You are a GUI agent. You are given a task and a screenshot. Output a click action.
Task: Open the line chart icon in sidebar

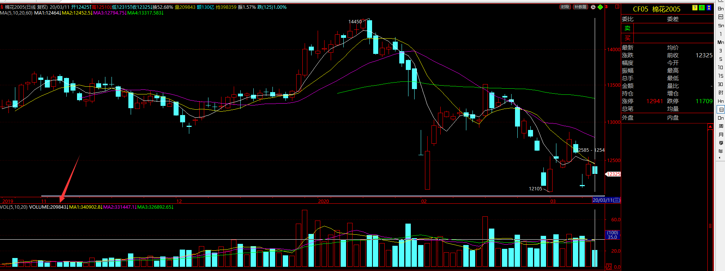(721, 17)
